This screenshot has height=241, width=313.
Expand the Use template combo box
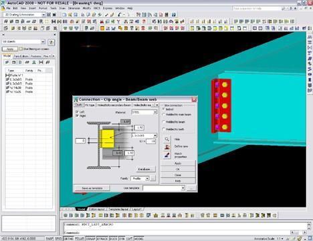tap(164, 188)
